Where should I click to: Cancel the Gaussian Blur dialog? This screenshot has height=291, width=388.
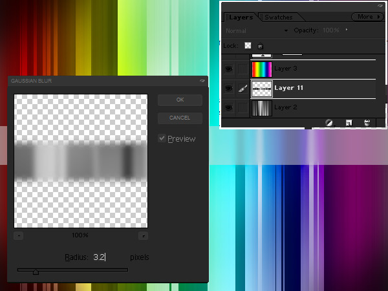click(x=180, y=118)
